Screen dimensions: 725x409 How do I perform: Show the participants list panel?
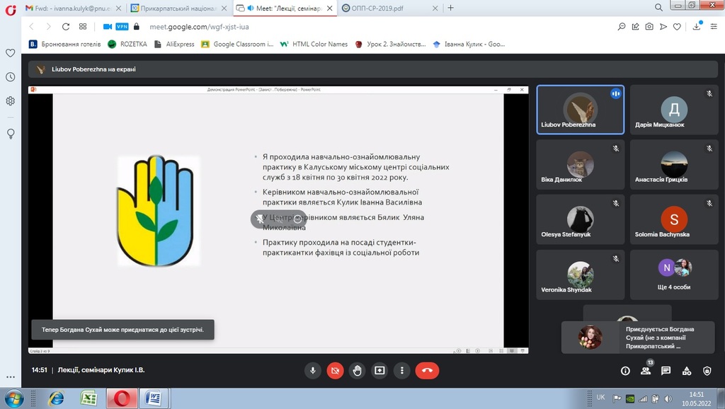645,371
